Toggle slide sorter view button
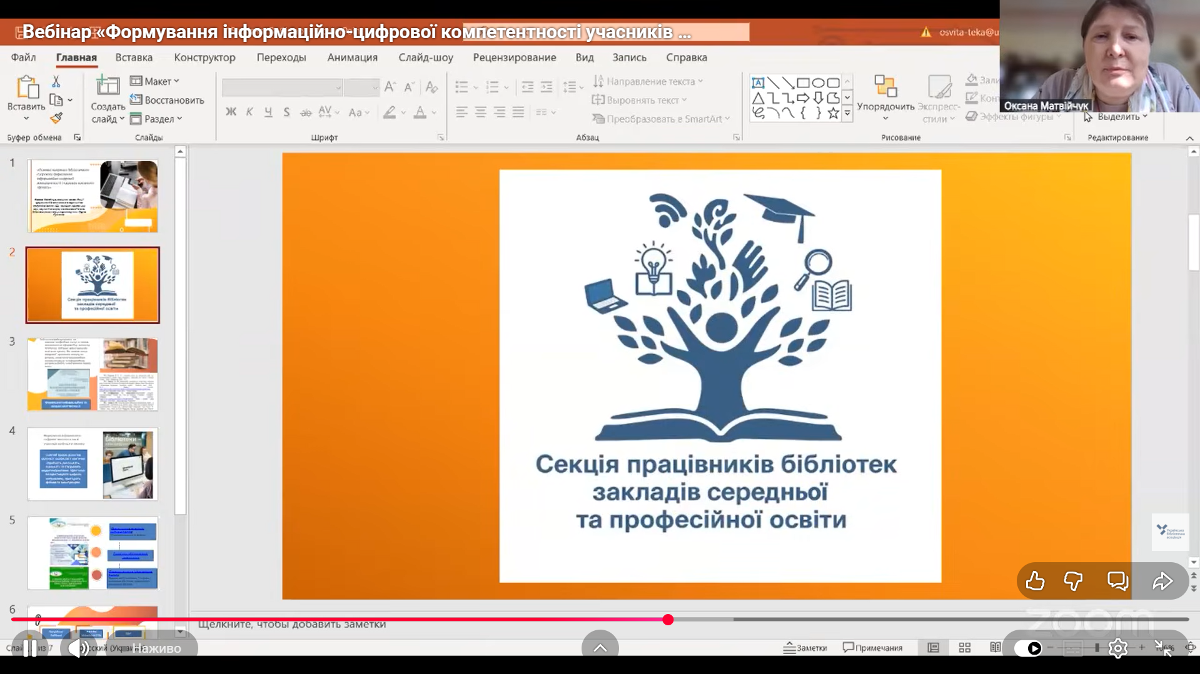This screenshot has height=674, width=1200. pyautogui.click(x=964, y=648)
